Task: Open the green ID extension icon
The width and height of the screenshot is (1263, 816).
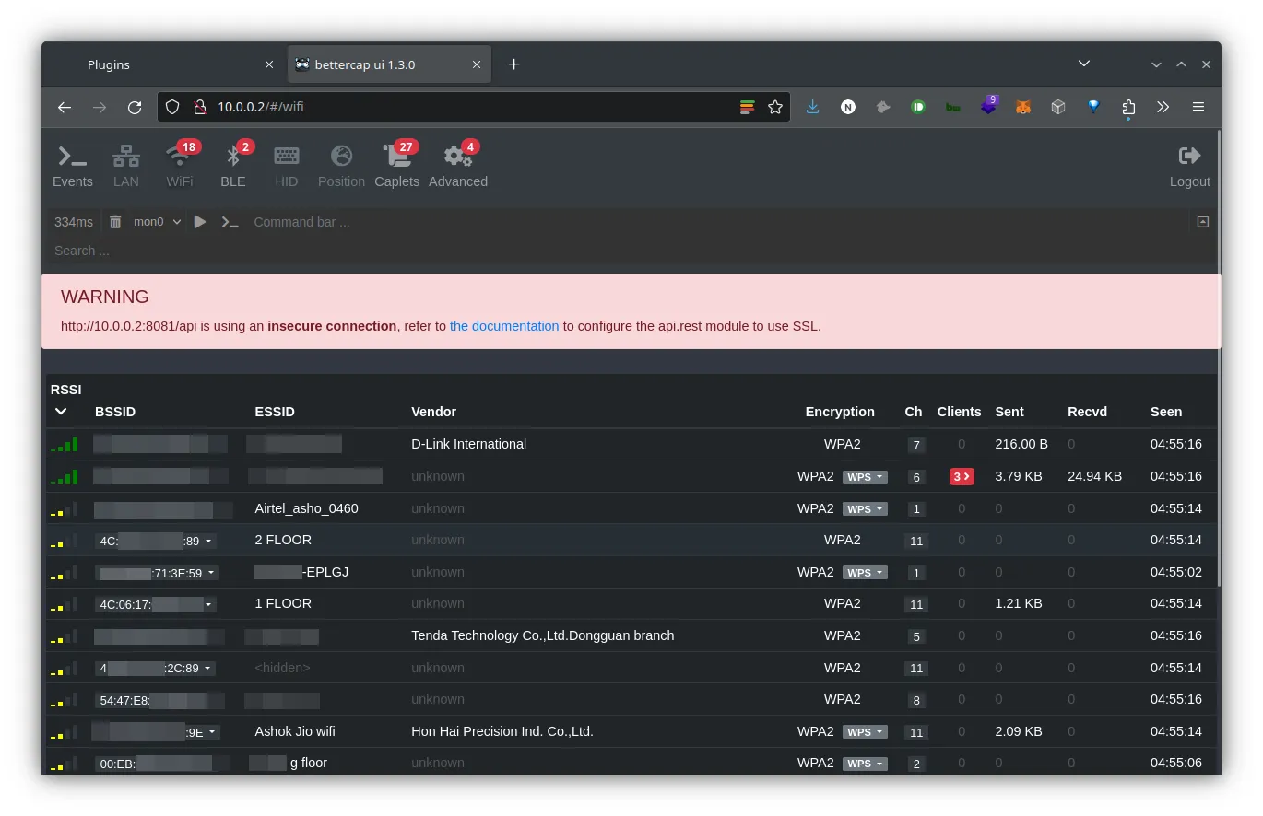Action: [918, 107]
